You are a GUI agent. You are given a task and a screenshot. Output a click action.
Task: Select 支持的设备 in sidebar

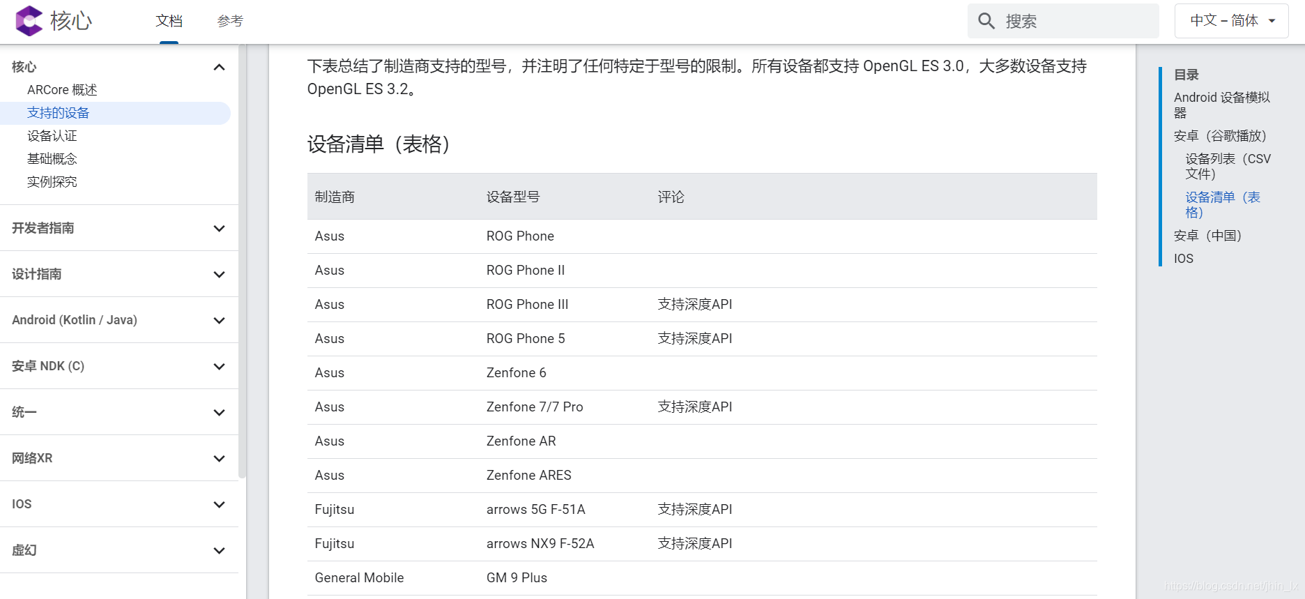point(115,113)
